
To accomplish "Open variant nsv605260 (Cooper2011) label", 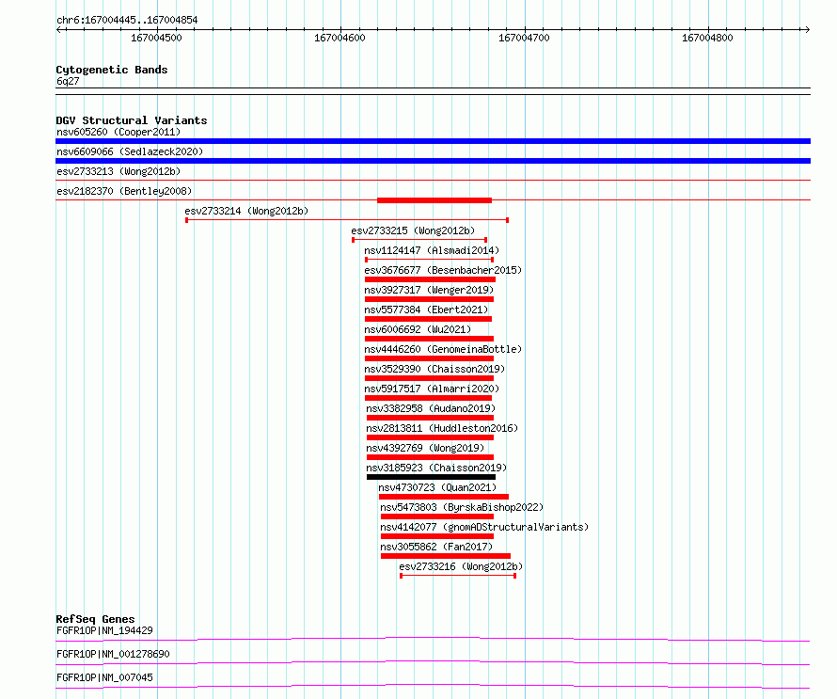I will click(x=118, y=132).
